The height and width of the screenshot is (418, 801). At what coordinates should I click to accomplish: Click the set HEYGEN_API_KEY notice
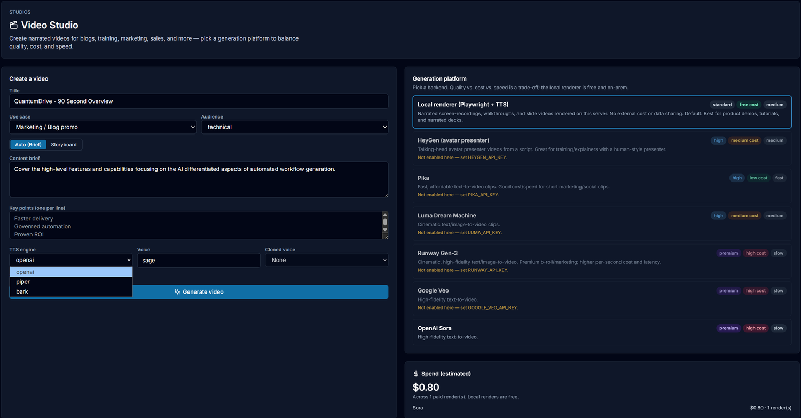click(462, 157)
